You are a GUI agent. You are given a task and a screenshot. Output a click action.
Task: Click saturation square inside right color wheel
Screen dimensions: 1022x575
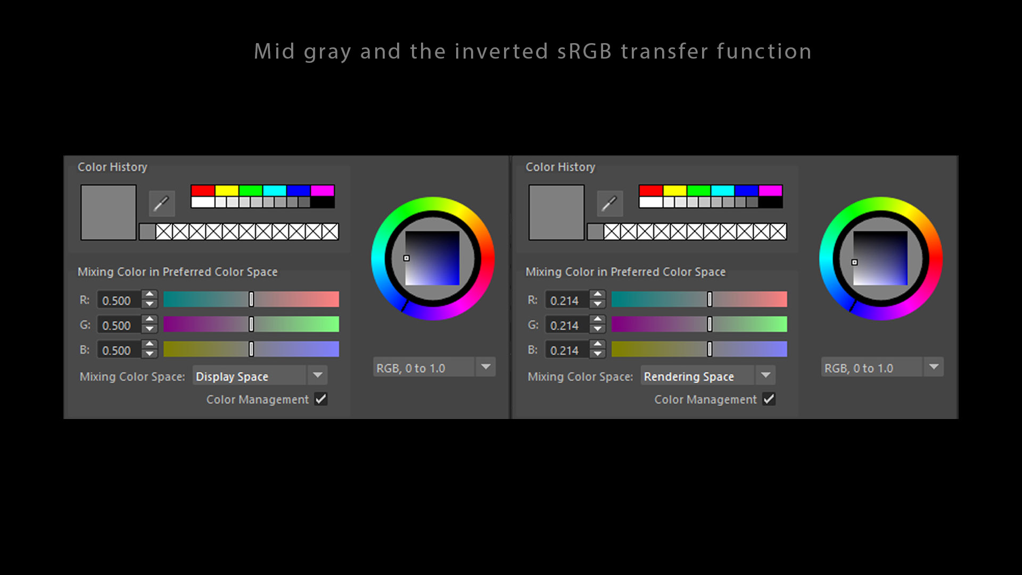(880, 258)
